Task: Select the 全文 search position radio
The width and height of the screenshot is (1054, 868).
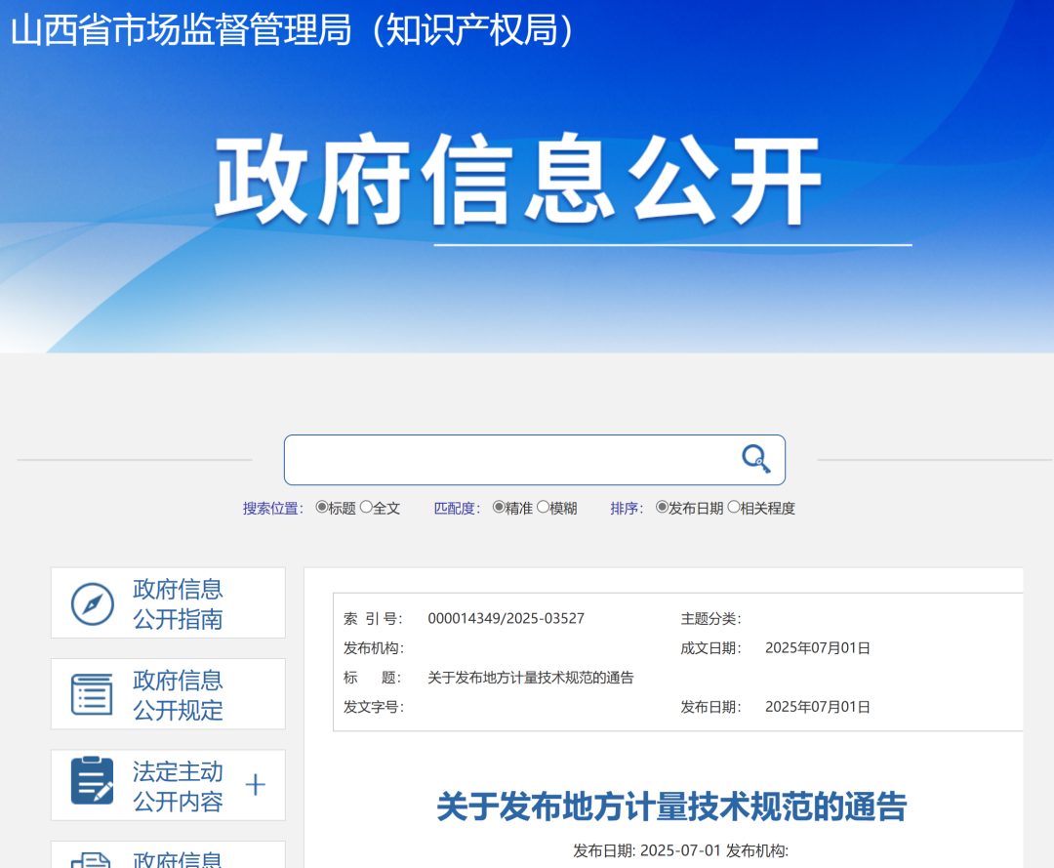Action: 366,508
